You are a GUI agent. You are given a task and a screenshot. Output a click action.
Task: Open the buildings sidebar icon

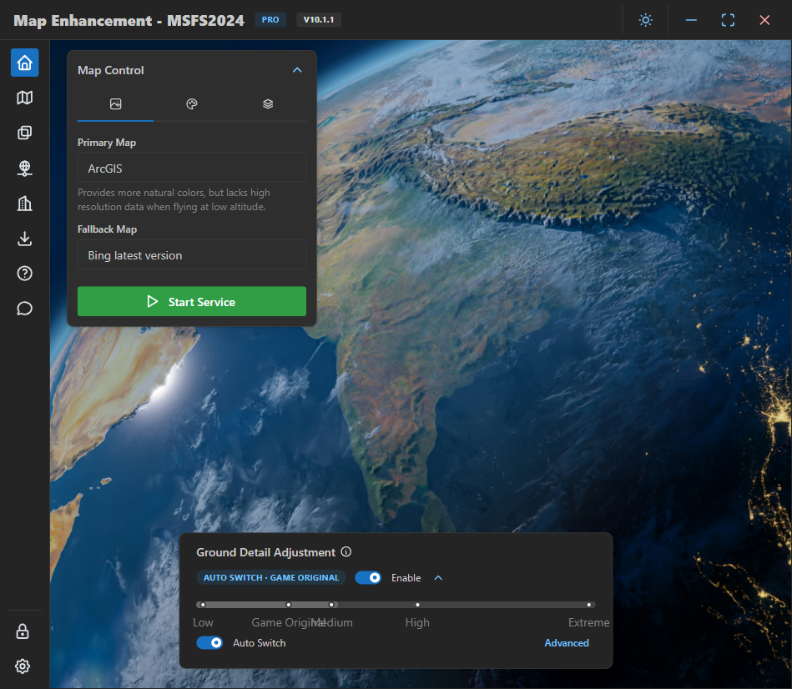[x=25, y=204]
